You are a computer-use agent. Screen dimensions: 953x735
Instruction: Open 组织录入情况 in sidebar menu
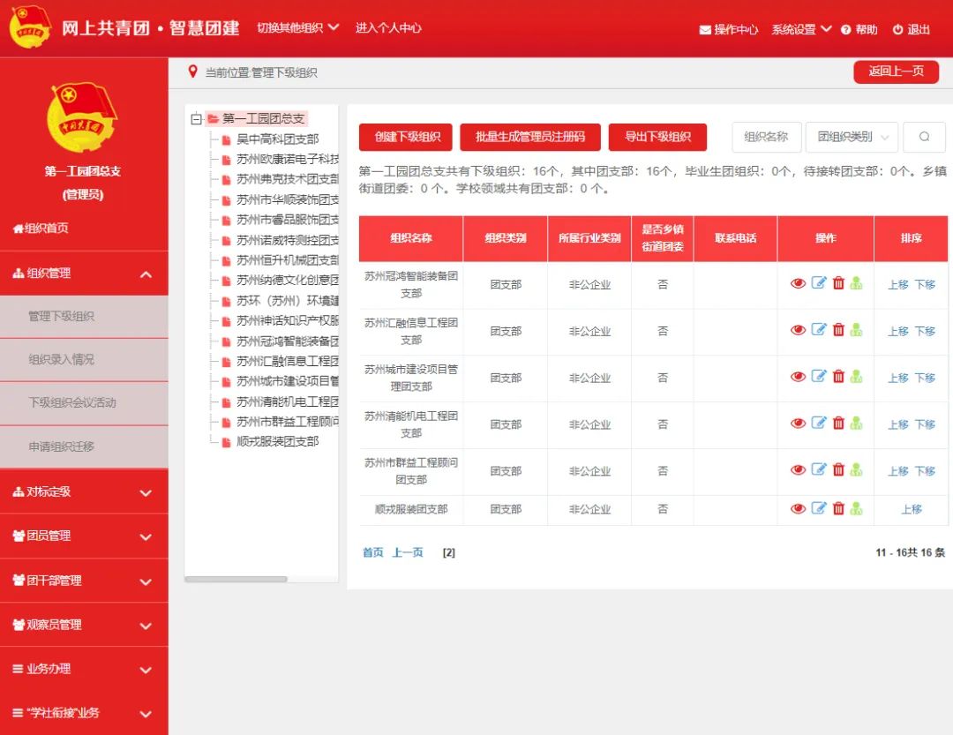(x=84, y=359)
